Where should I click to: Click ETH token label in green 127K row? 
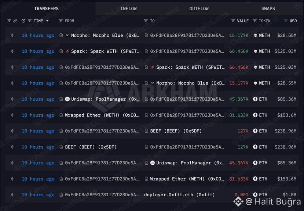coord(263,147)
